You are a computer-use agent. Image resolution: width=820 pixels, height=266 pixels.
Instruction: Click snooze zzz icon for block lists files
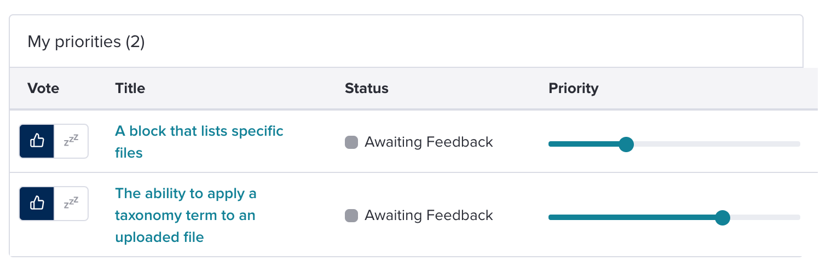(71, 141)
